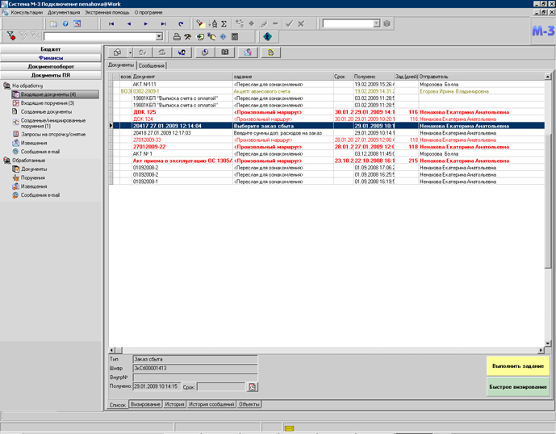
Task: Click into the Шифр field ЗкС600001413
Action: pyautogui.click(x=195, y=369)
